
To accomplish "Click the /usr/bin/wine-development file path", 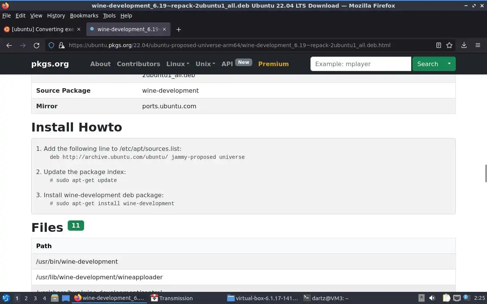I will tap(77, 261).
